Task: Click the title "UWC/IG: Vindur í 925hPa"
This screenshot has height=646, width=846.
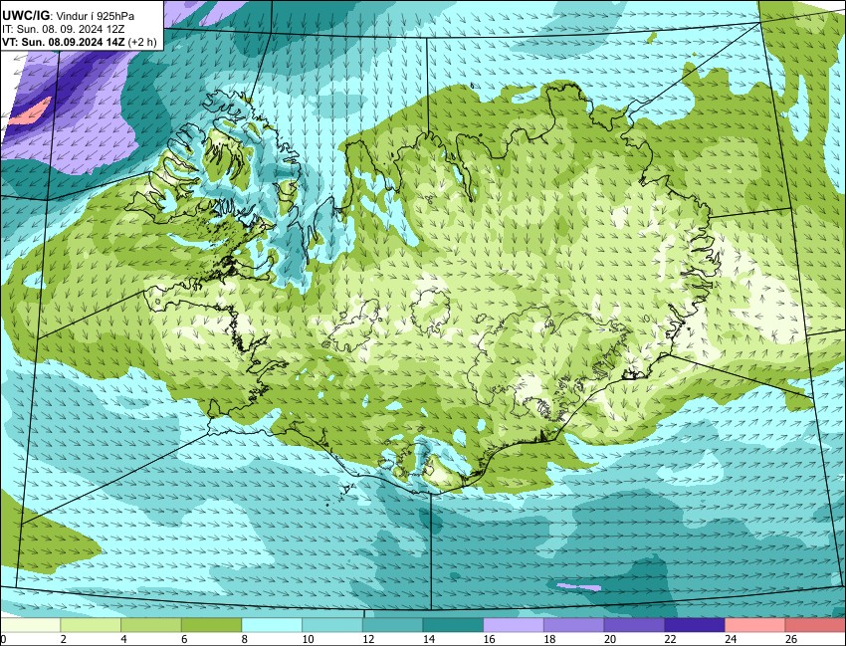Action: click(x=68, y=16)
